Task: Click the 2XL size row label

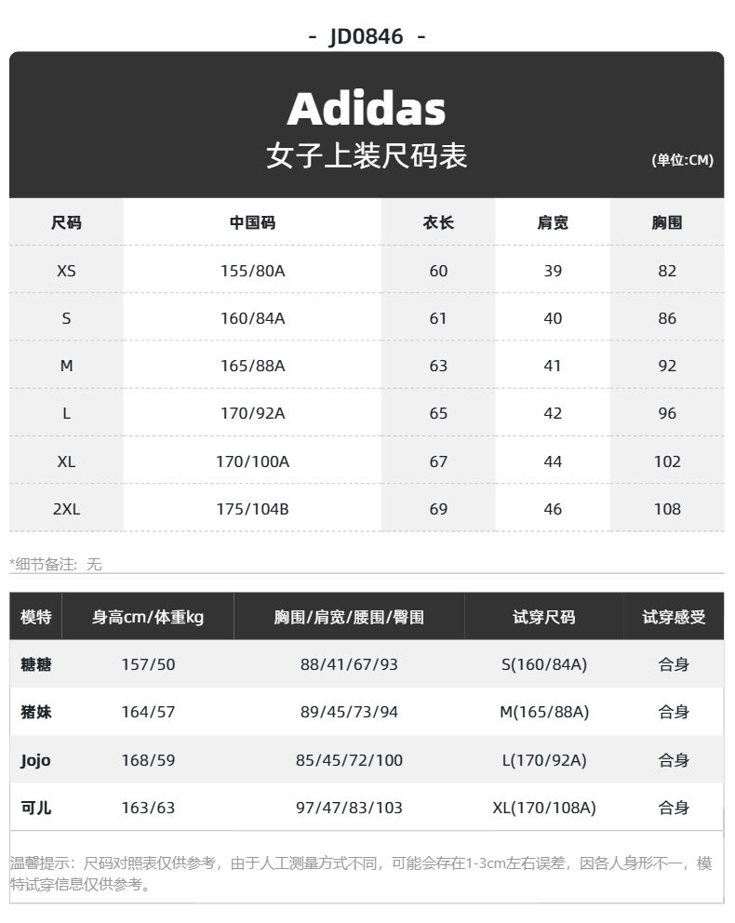Action: tap(66, 509)
